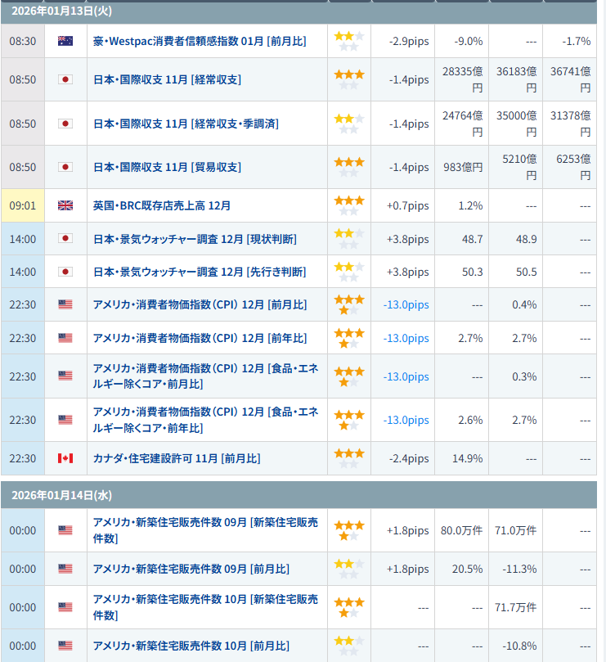Open 英国・BRC既存店売上高 12月 link

click(162, 205)
